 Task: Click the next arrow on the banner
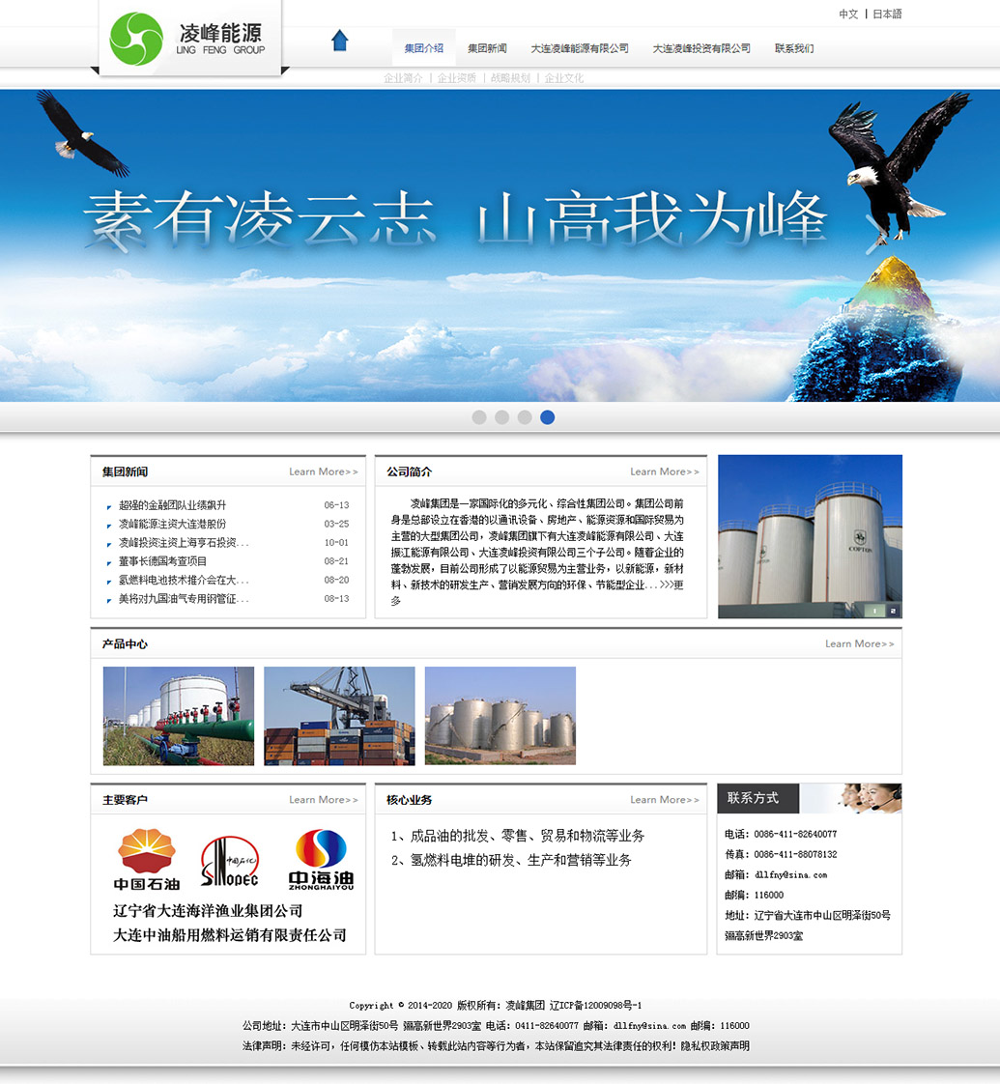coord(874,227)
